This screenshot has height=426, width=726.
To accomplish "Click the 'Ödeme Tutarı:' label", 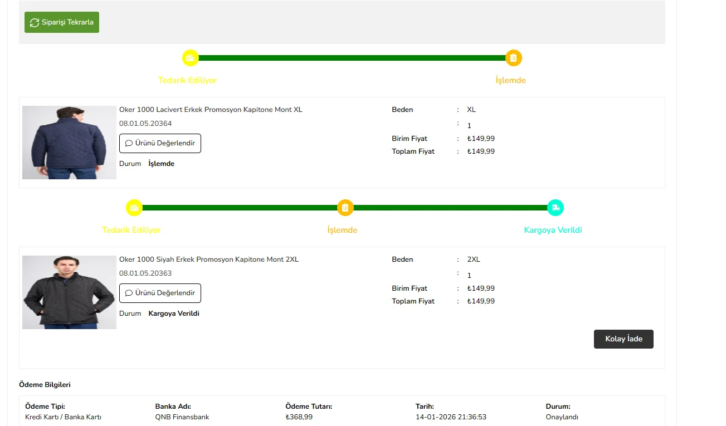I will (309, 407).
